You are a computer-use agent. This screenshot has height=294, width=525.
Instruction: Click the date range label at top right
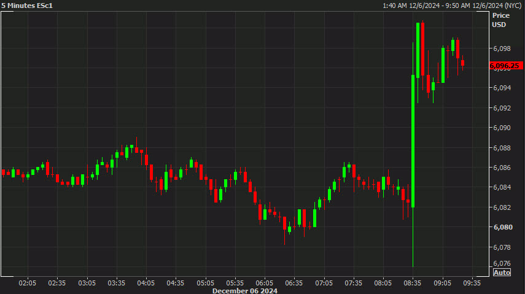(x=452, y=6)
